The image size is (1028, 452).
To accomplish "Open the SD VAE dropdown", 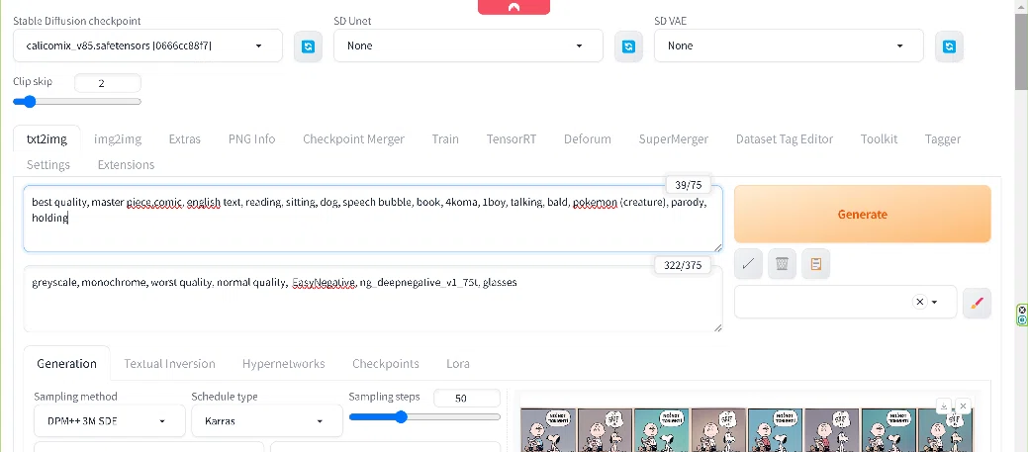I will click(x=789, y=45).
